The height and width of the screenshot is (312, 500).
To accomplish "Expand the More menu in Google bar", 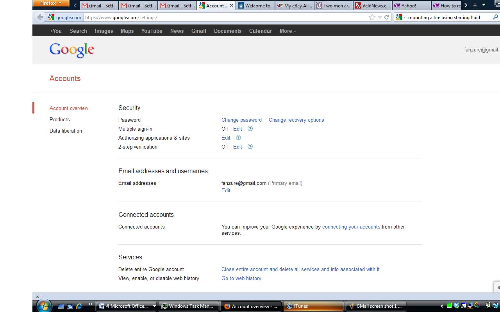I will tap(288, 31).
